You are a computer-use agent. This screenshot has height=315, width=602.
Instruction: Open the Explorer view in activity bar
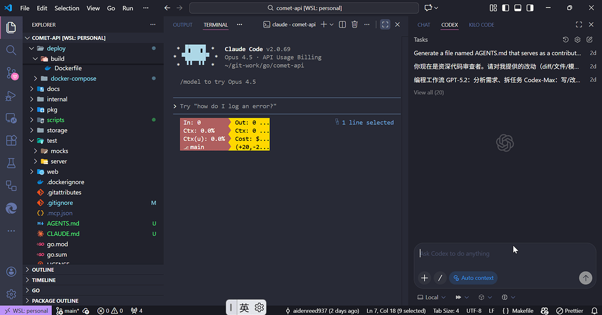pos(11,27)
